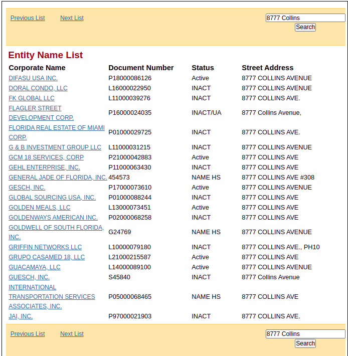Open GEHL ENTERPRISE, INC. entity
The width and height of the screenshot is (348, 356).
[x=44, y=167]
